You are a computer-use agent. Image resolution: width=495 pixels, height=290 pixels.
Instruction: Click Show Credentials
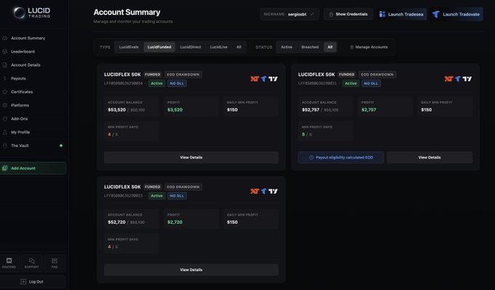pos(348,15)
